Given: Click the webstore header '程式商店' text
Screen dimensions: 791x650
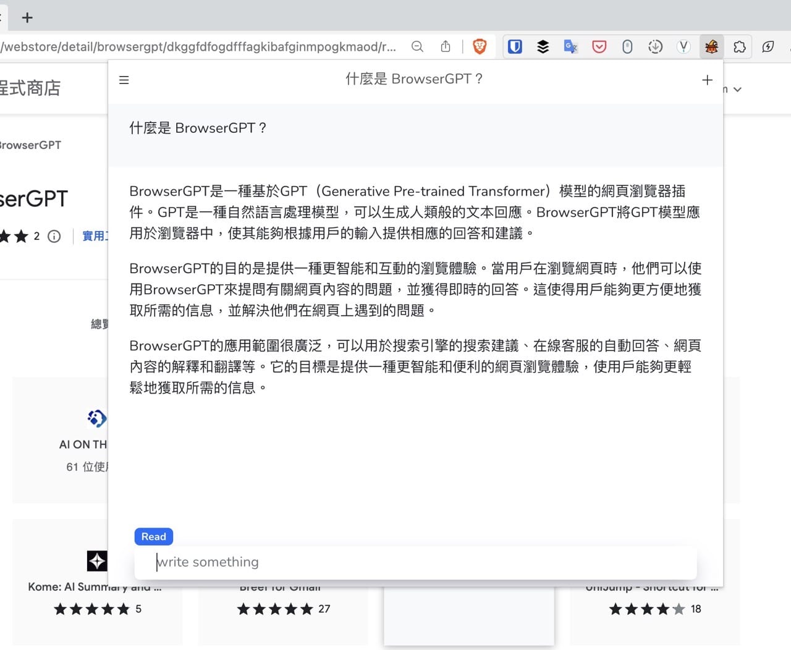Looking at the screenshot, I should click(30, 88).
